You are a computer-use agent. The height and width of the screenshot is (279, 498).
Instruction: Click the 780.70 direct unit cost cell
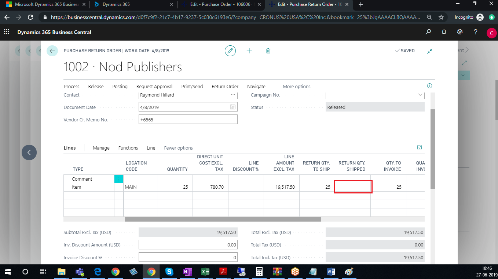pyautogui.click(x=210, y=187)
